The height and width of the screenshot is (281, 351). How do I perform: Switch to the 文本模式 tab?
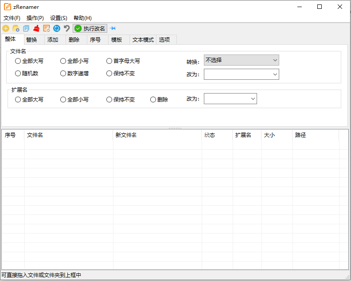(143, 39)
